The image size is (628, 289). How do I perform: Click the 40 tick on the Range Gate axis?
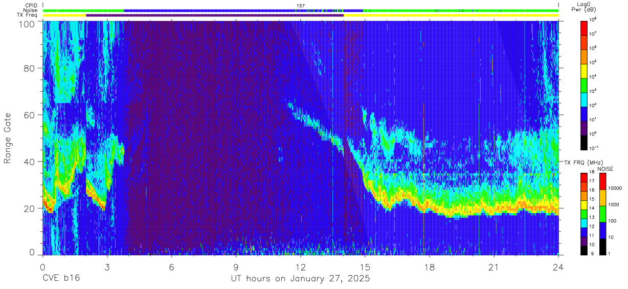[x=29, y=162]
